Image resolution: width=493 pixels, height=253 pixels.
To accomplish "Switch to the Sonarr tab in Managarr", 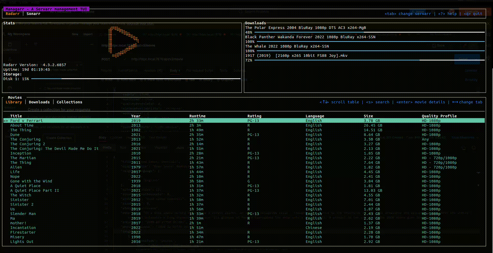I will click(x=33, y=14).
